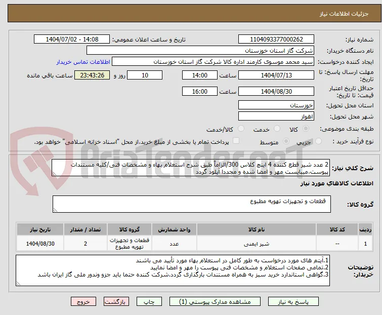
Task: Click the شرح کلی نیاز description textarea
Action: point(191,168)
